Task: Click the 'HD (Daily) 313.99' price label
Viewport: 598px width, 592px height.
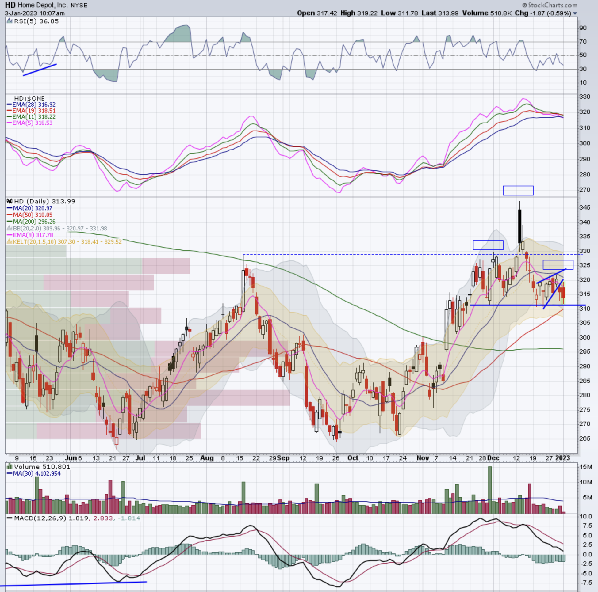Action: 44,201
